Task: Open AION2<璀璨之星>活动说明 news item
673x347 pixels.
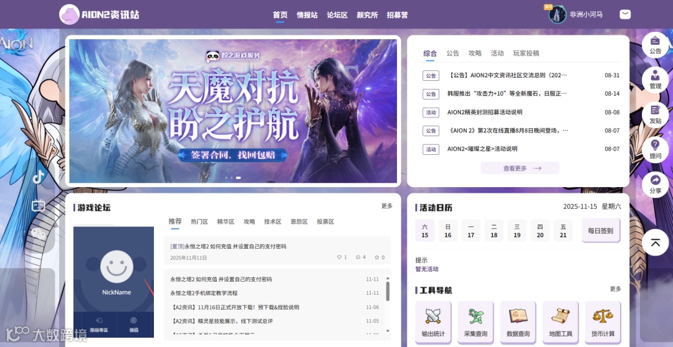Action: coord(482,149)
